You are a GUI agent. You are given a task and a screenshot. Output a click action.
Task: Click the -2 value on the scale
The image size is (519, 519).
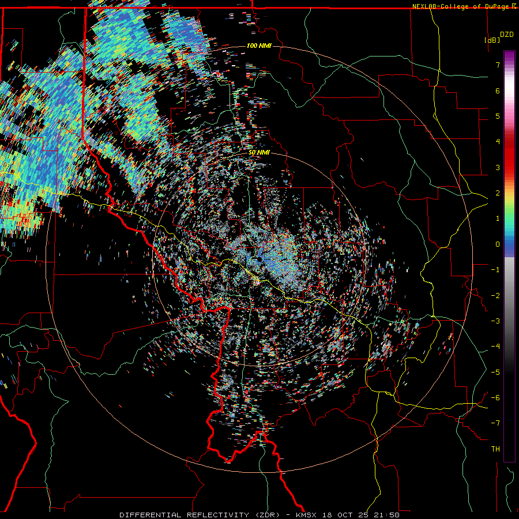pyautogui.click(x=495, y=296)
